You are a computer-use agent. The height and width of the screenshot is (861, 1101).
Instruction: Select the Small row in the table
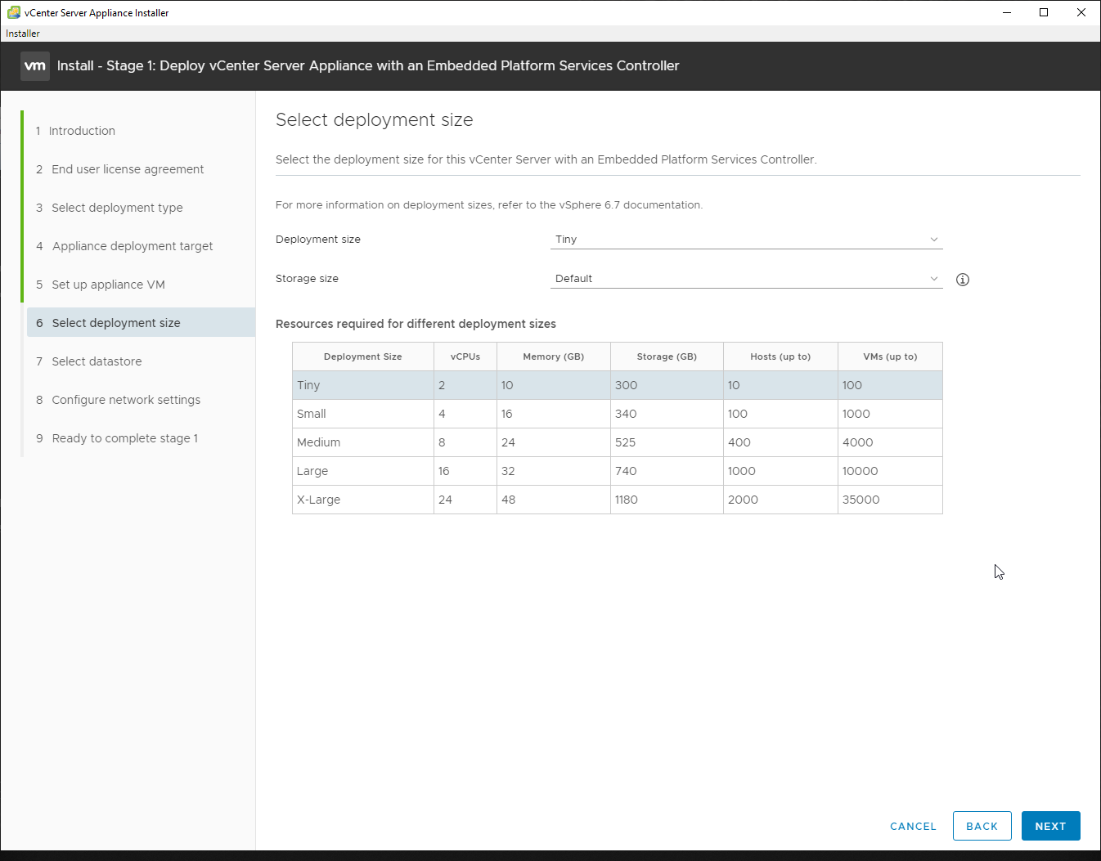coord(618,414)
